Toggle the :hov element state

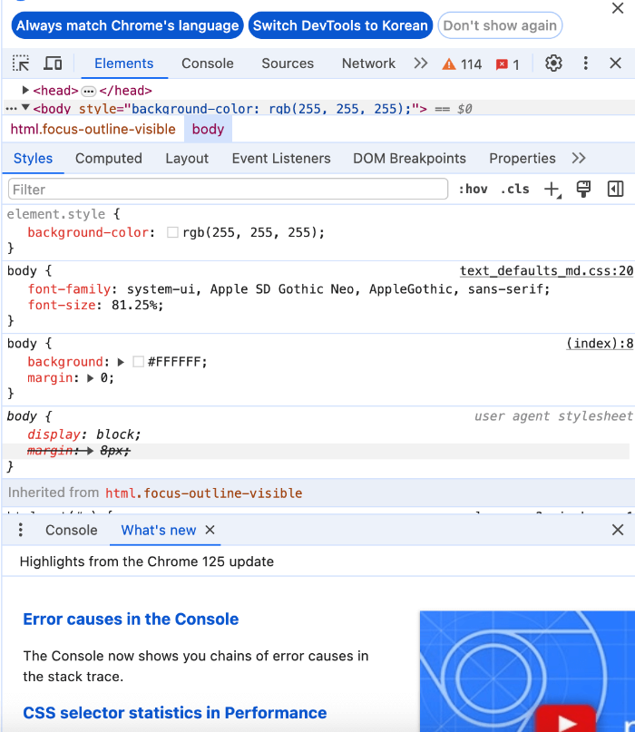473,189
